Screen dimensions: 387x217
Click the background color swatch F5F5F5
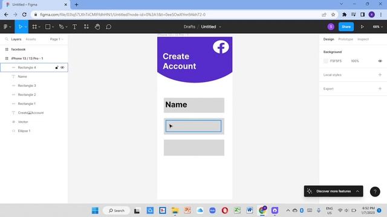325,61
